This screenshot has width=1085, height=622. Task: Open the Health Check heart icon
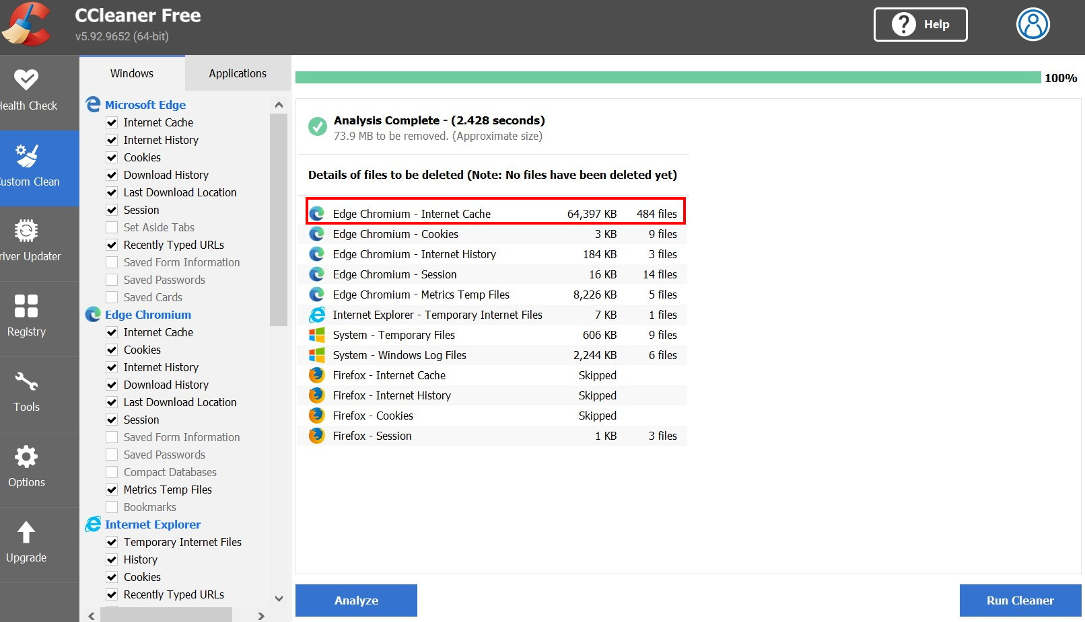(x=26, y=79)
